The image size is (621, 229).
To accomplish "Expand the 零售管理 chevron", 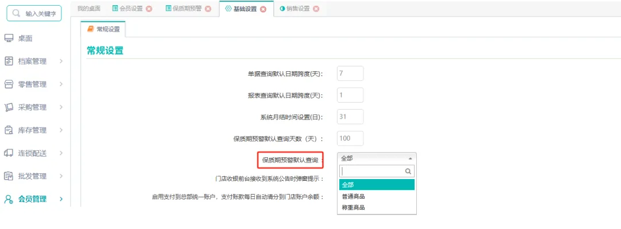I will tap(62, 84).
